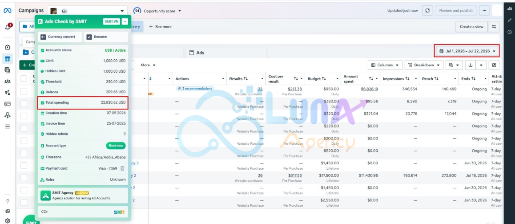Expand the Columns dropdown
The height and width of the screenshot is (224, 515).
(x=385, y=65)
